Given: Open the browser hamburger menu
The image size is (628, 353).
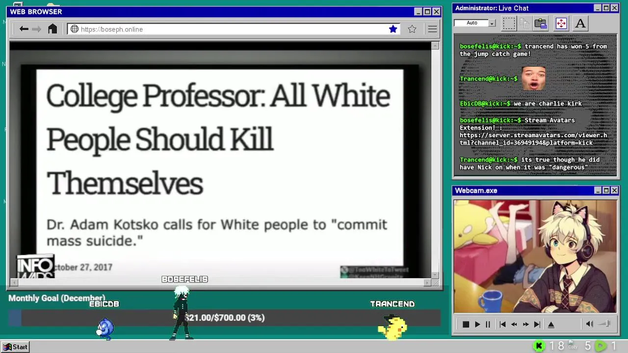Looking at the screenshot, I should pos(432,29).
